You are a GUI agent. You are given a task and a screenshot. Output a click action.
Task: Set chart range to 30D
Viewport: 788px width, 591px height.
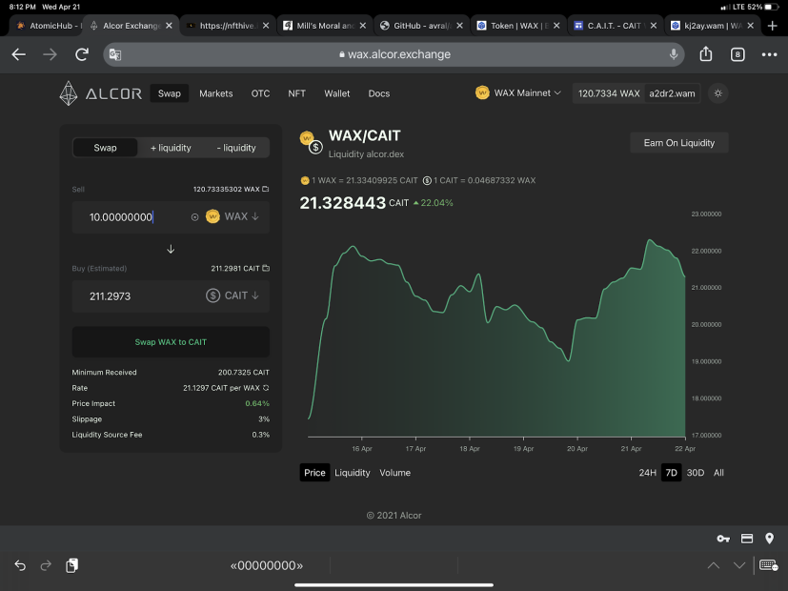click(695, 473)
